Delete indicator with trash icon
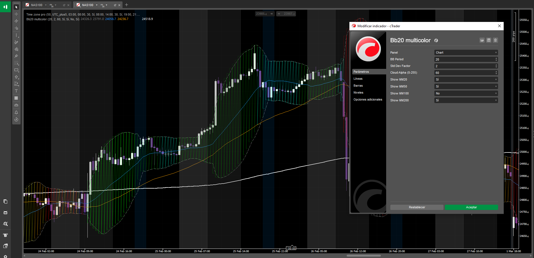The image size is (534, 258). (x=495, y=40)
